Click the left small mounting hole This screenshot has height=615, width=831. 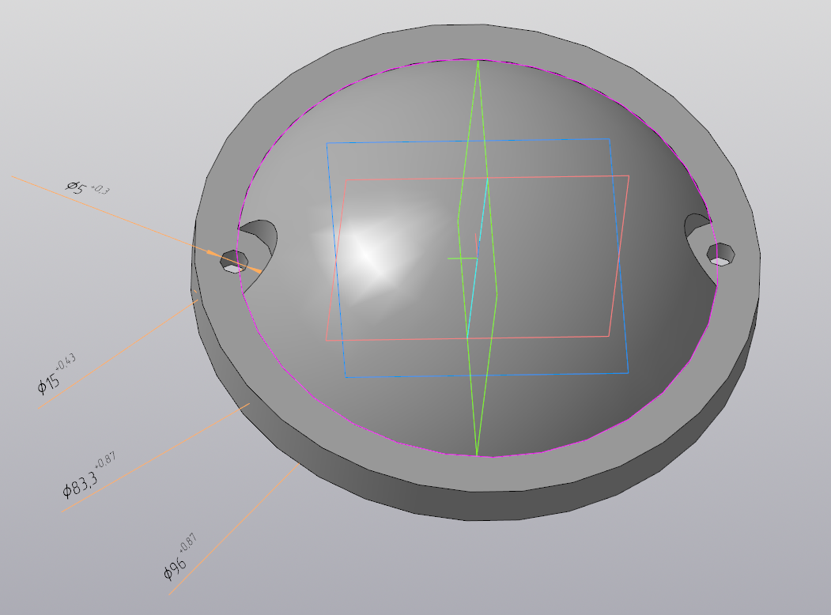pos(234,262)
